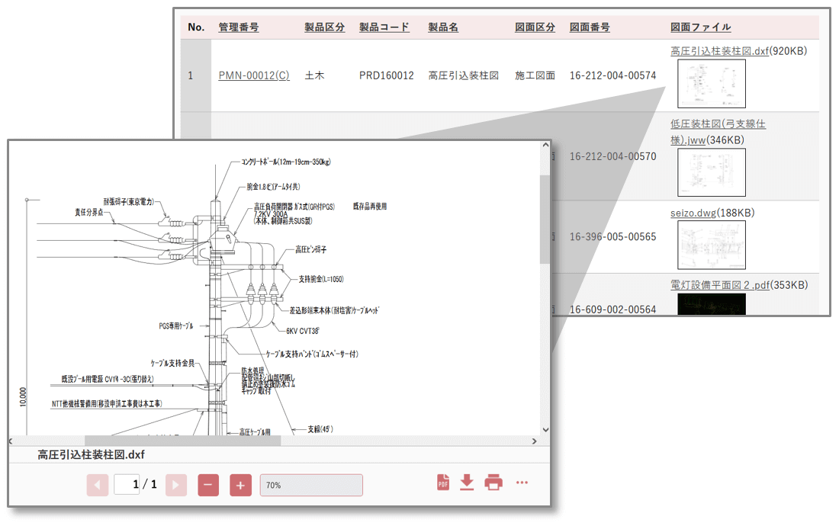Sort by 製品名 column header
Viewport: 839px width, 526px height.
443,27
